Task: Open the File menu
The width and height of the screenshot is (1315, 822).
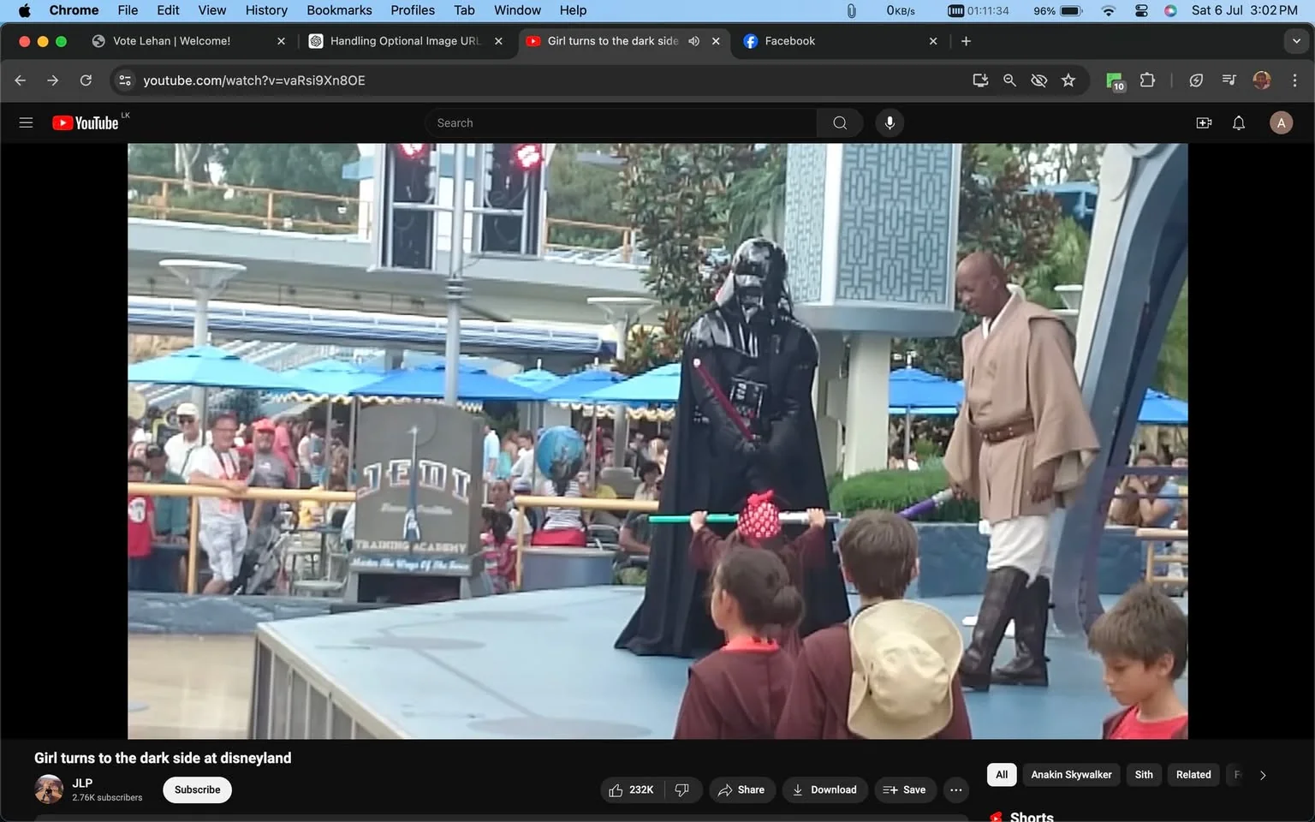Action: pos(128,10)
